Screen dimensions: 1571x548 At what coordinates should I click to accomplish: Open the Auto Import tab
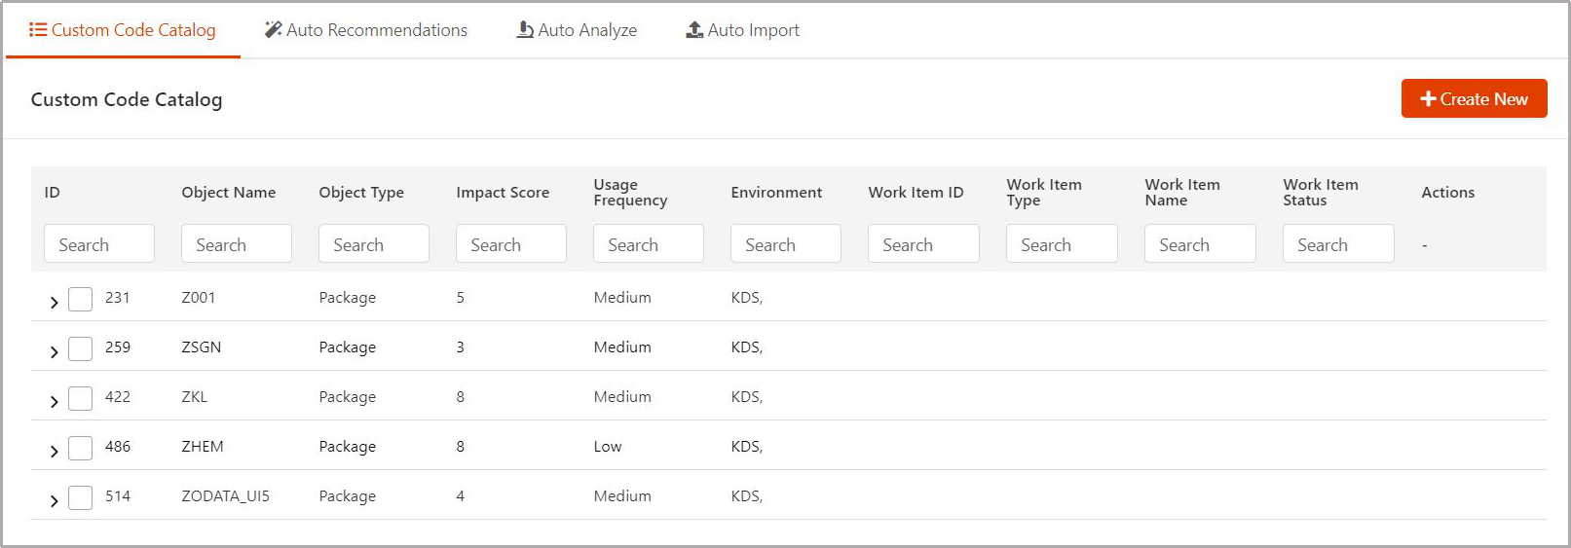pyautogui.click(x=743, y=30)
